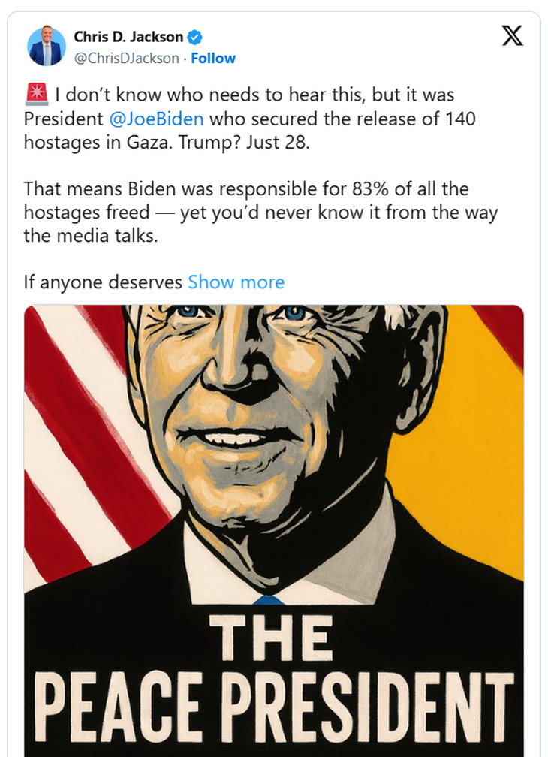Expand the tweet with Show more
The image size is (548, 757).
click(236, 282)
